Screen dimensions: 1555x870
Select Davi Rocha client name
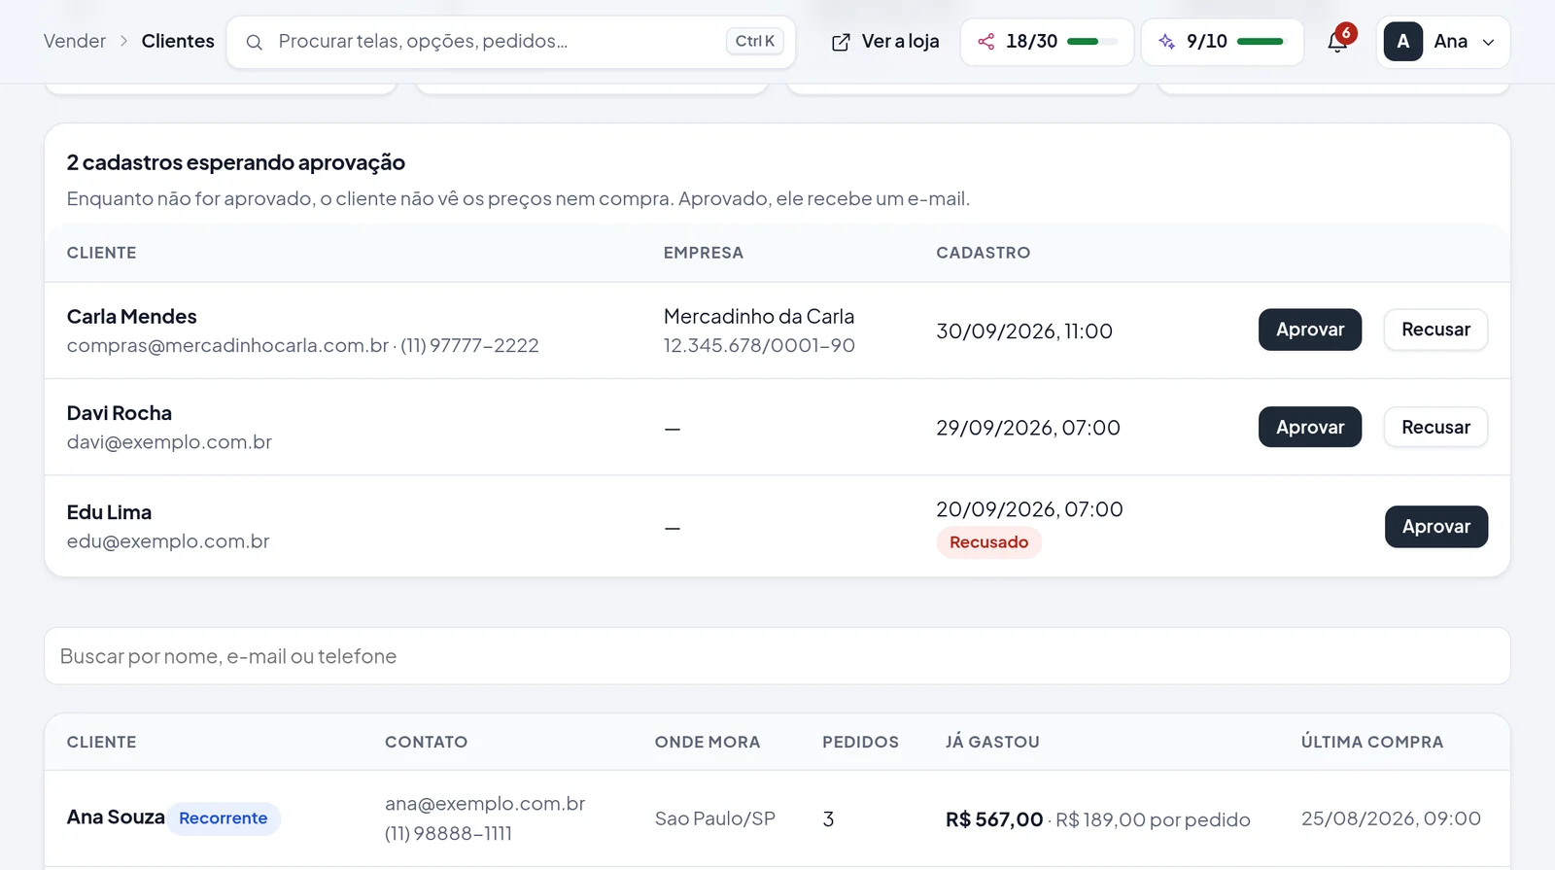point(120,413)
